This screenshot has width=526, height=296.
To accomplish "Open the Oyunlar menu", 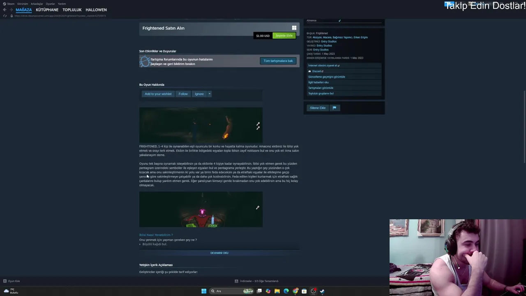I will click(x=51, y=4).
